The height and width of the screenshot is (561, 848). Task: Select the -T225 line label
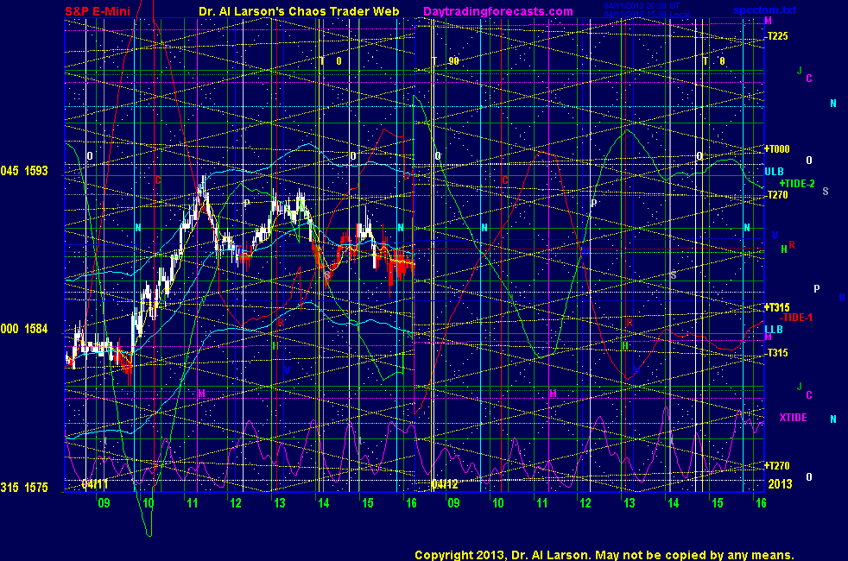pyautogui.click(x=777, y=36)
